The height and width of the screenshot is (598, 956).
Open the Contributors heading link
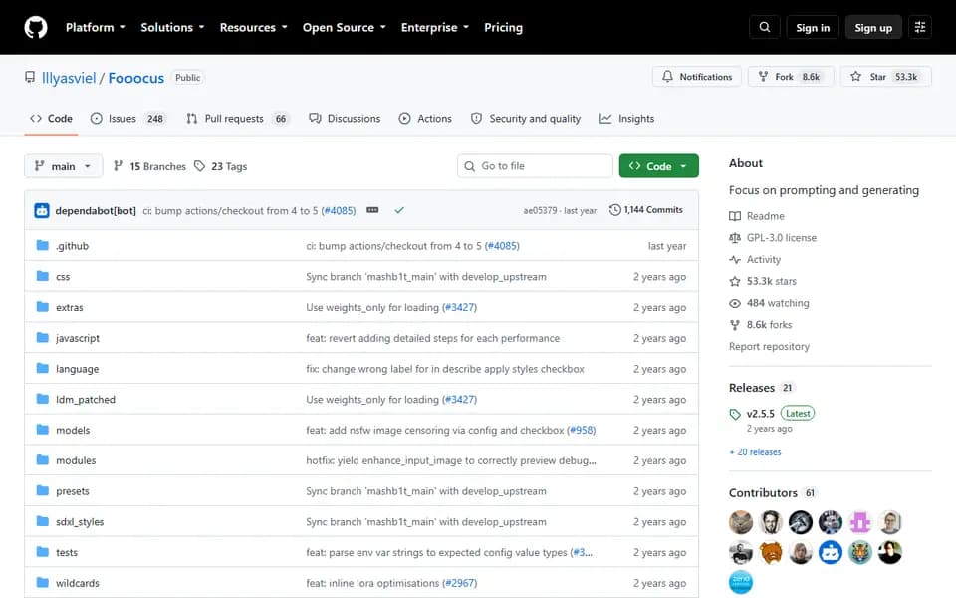(773, 492)
